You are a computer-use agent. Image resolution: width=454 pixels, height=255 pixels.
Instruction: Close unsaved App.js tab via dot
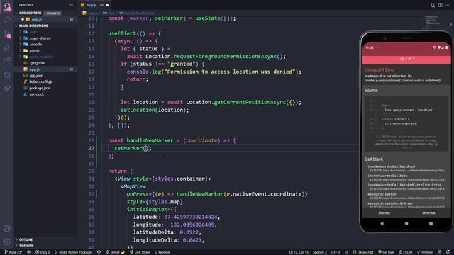[x=107, y=5]
